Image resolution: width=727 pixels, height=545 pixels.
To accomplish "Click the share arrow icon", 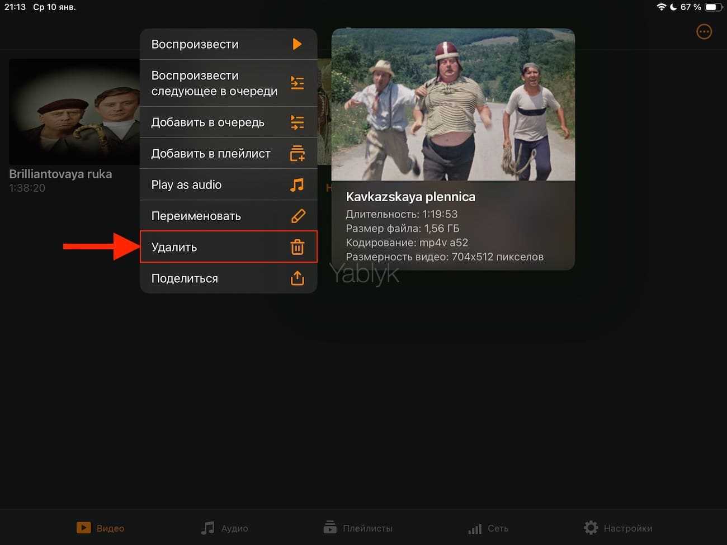I will coord(298,278).
